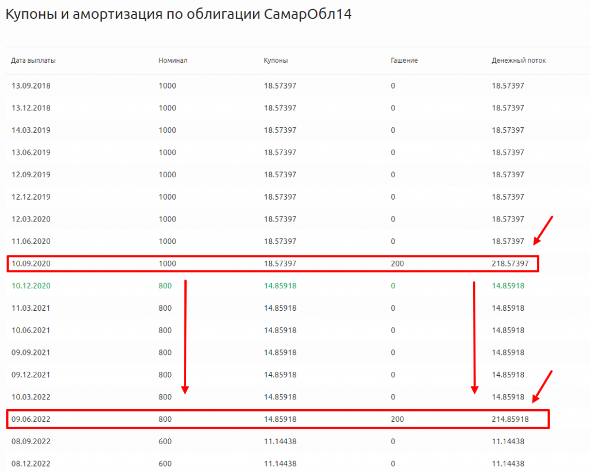Select the 14.03.2019 payment date cell
Screen dimensions: 590x473
coord(31,130)
